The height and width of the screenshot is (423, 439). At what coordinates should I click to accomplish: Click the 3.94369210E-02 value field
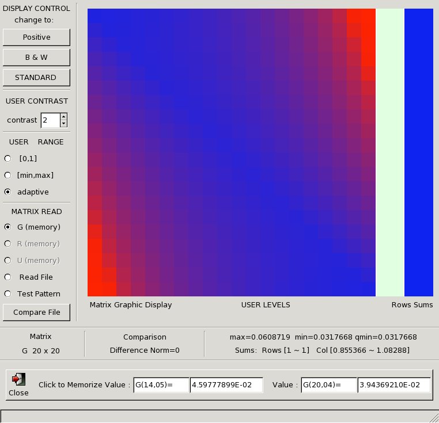[394, 385]
